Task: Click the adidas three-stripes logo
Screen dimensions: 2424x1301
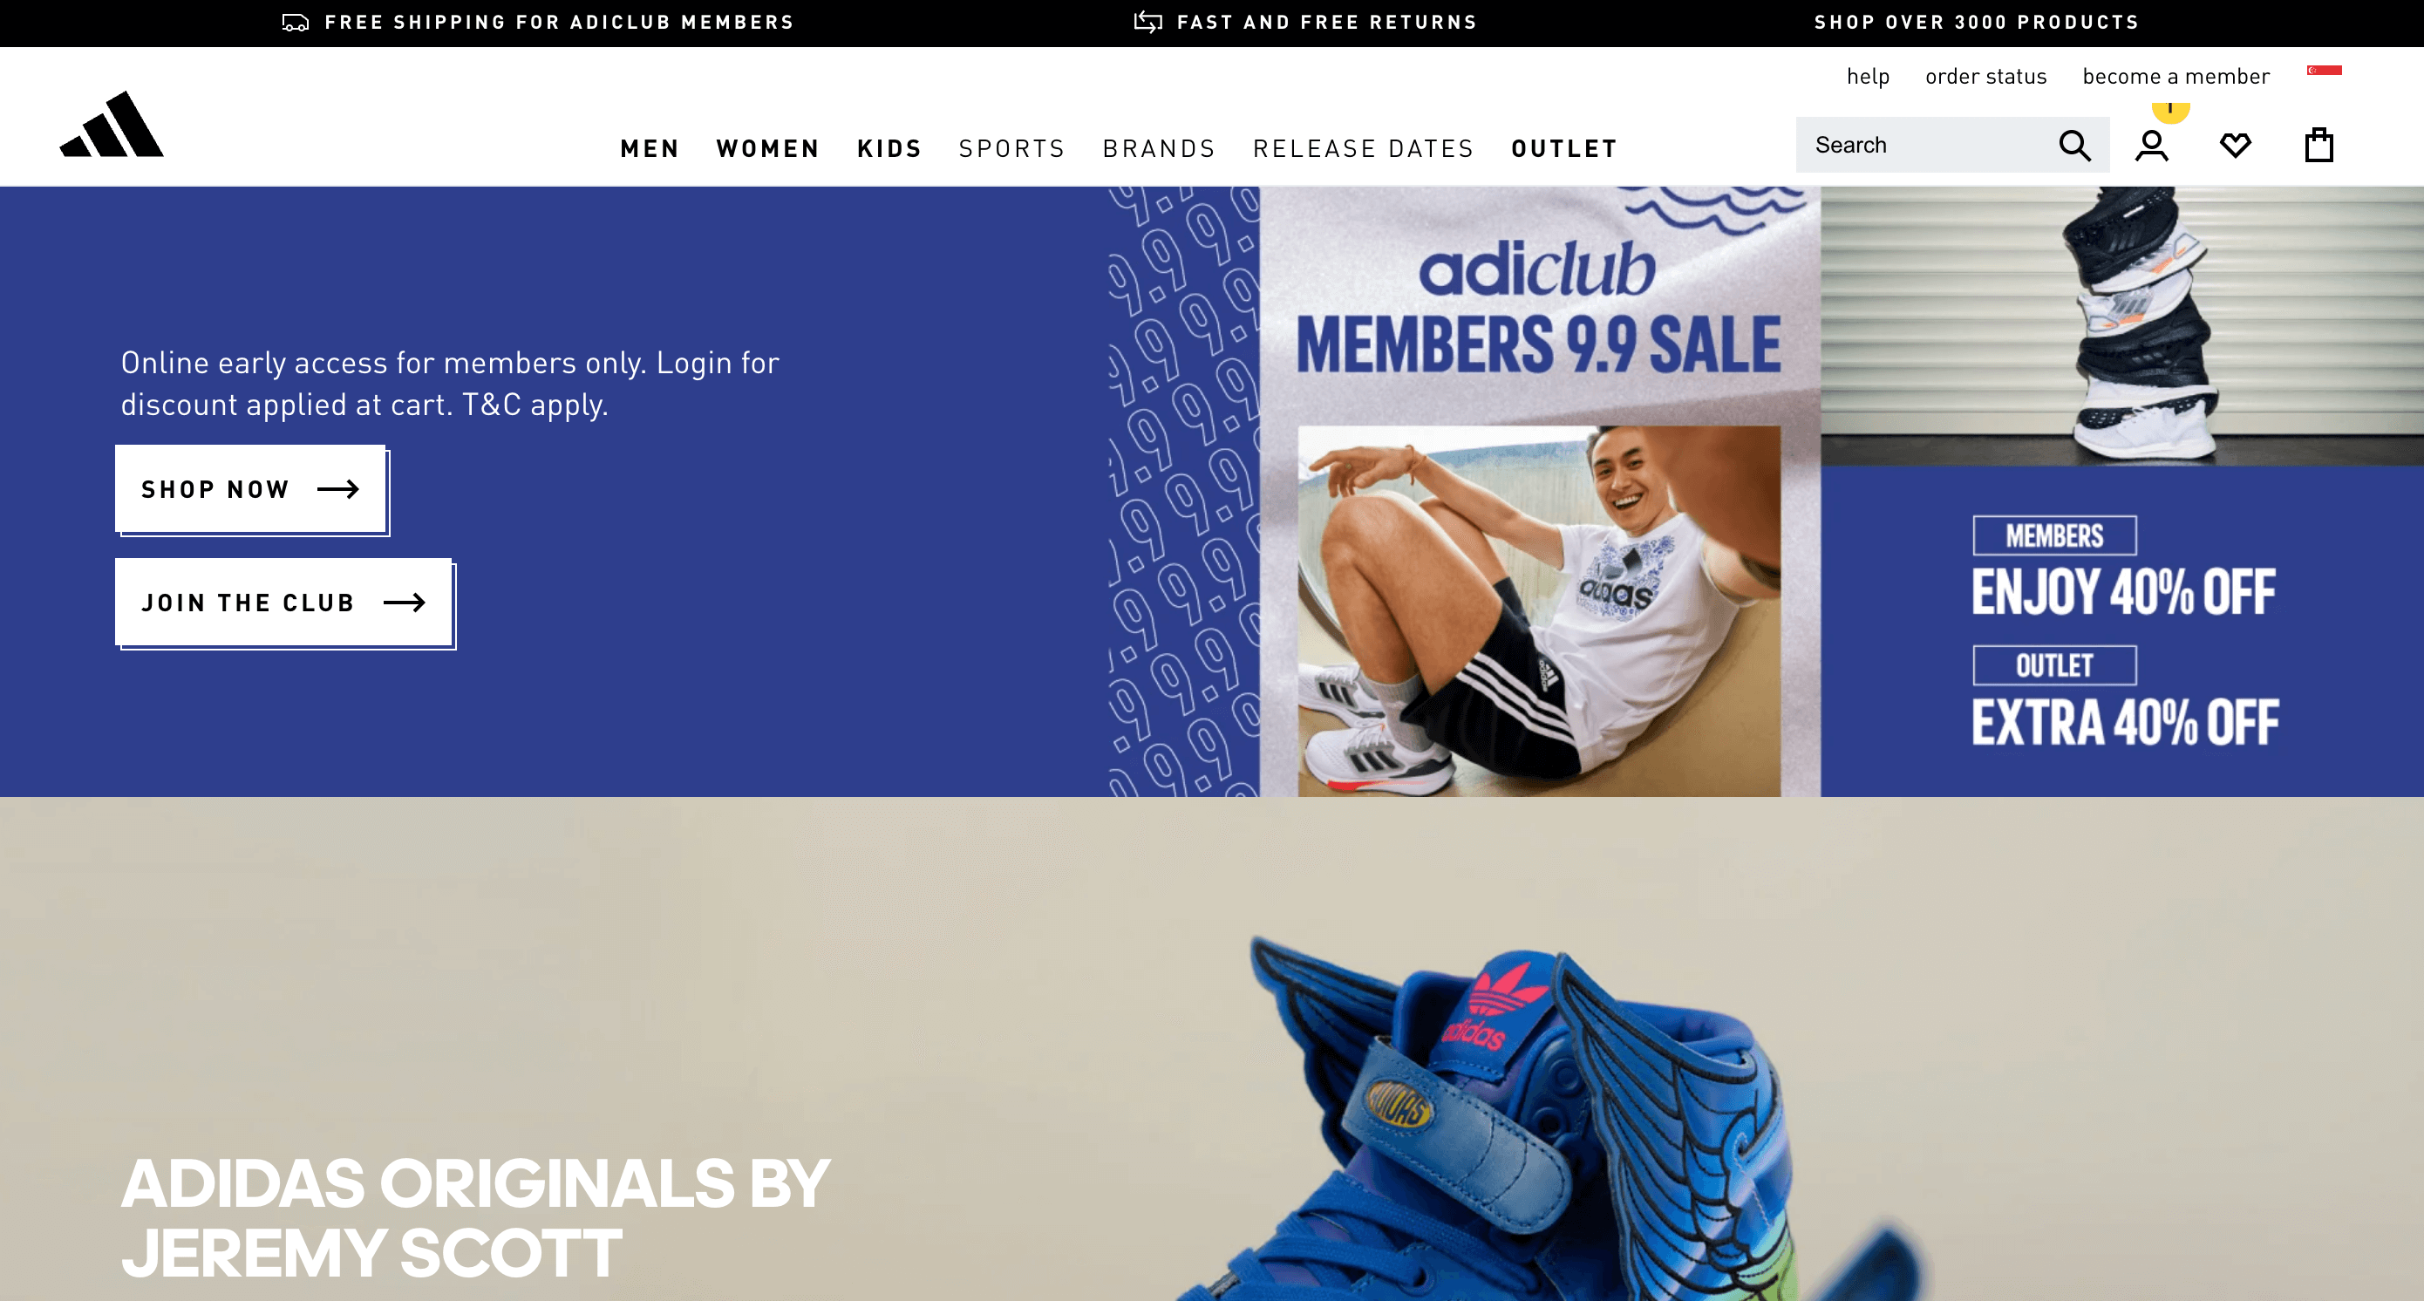Action: [112, 124]
